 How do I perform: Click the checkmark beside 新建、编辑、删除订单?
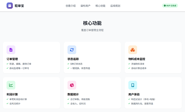coord(8,64)
